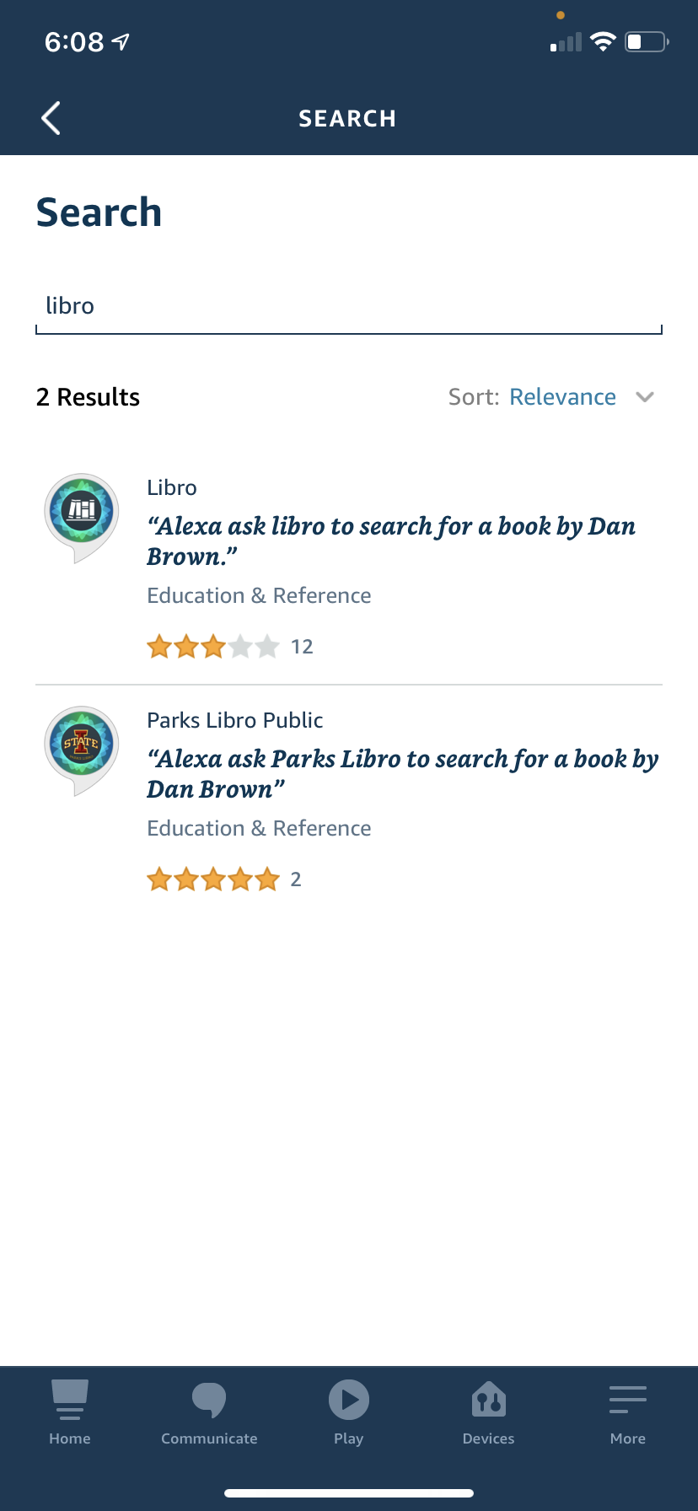Open the Parks Libro Public skill icon
698x1511 pixels.
click(x=81, y=750)
